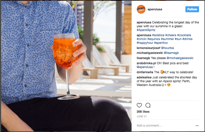Open adelealisa commenter profile

(x=144, y=77)
